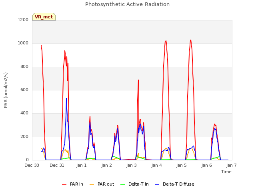Click the y-axis title PAR (umol/m2/s)

point(6,90)
